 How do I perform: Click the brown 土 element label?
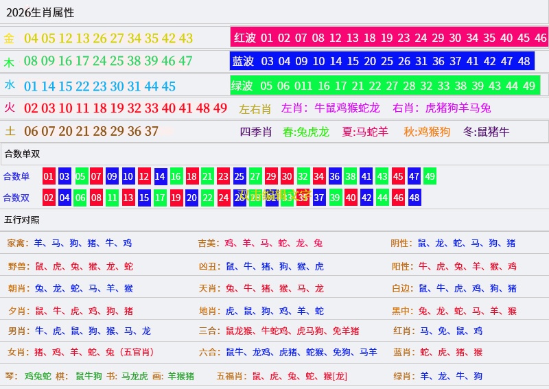click(x=10, y=131)
